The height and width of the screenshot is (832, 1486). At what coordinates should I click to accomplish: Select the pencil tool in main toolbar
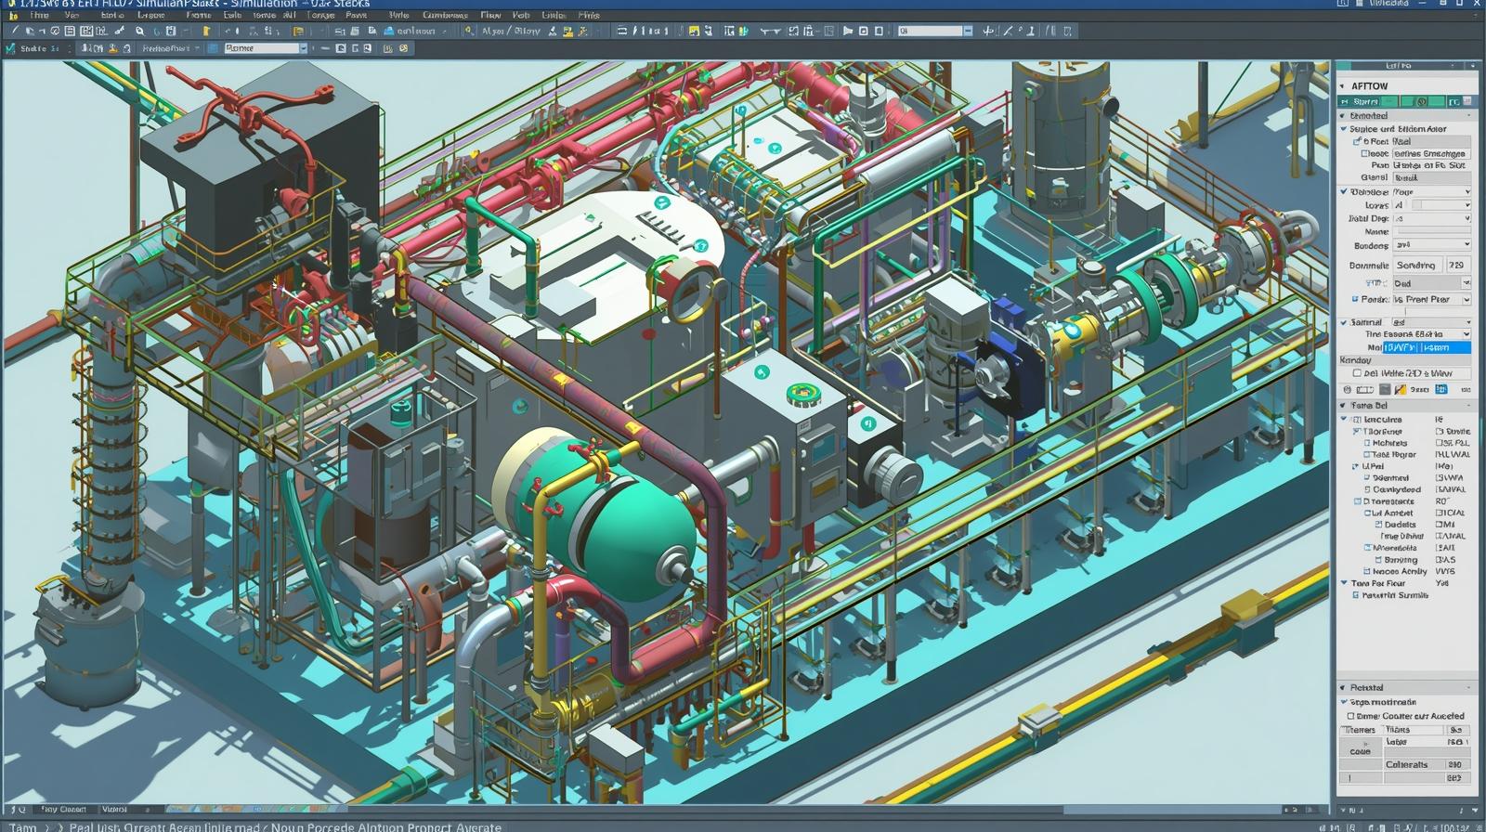tap(16, 31)
